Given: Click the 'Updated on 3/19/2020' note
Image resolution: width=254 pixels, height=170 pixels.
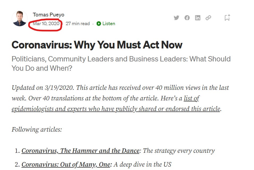Looking at the screenshot, I should coord(43,88).
